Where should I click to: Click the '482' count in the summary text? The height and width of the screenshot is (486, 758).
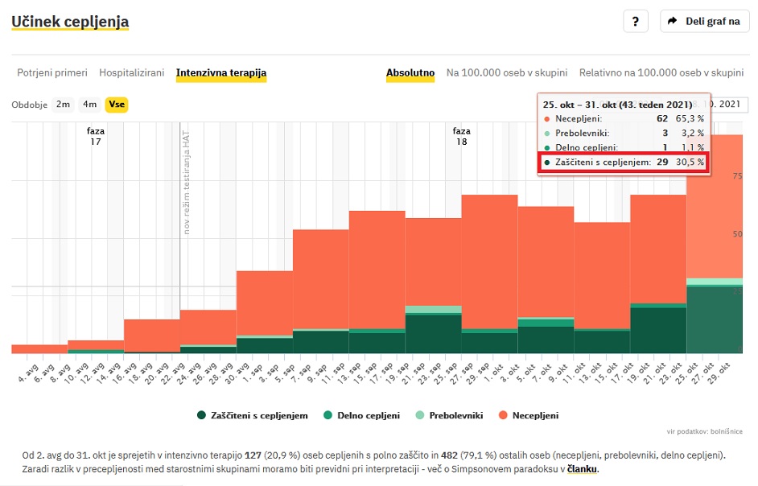coord(449,455)
